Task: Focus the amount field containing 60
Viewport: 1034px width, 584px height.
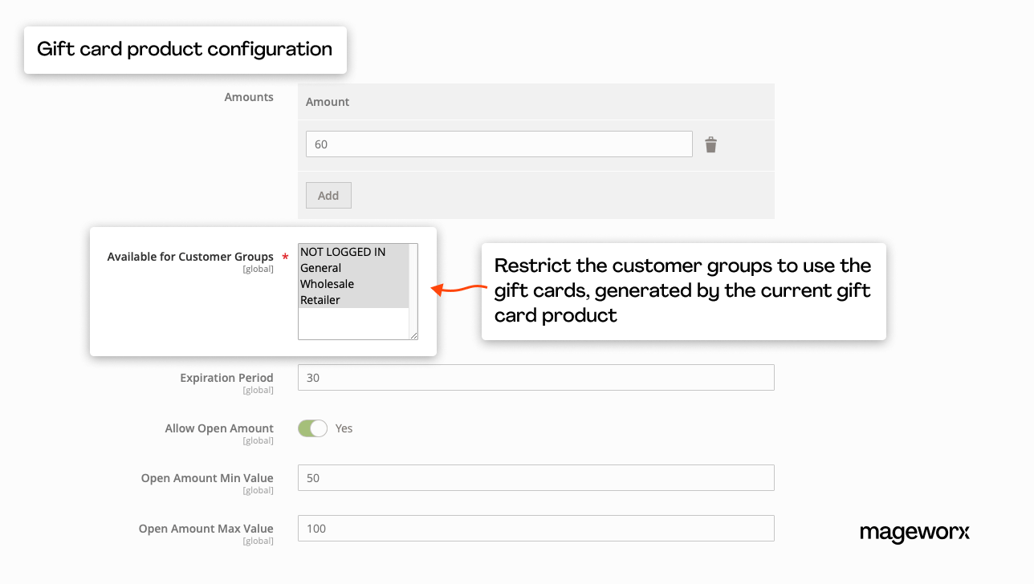Action: click(x=499, y=144)
